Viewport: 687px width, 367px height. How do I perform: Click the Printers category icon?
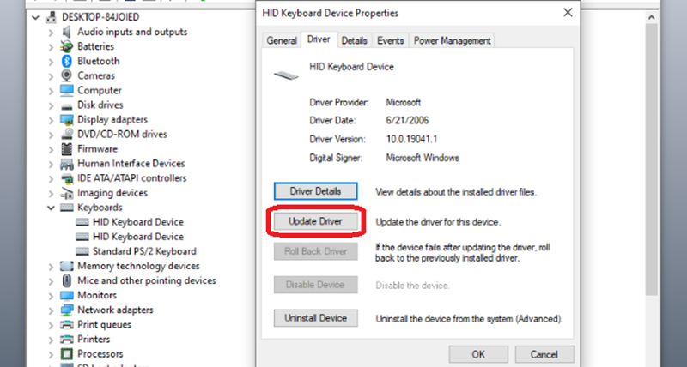pos(66,339)
